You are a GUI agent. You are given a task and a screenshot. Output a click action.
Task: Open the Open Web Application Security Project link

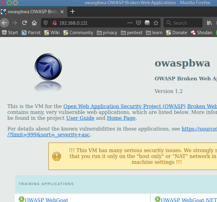click(x=124, y=106)
